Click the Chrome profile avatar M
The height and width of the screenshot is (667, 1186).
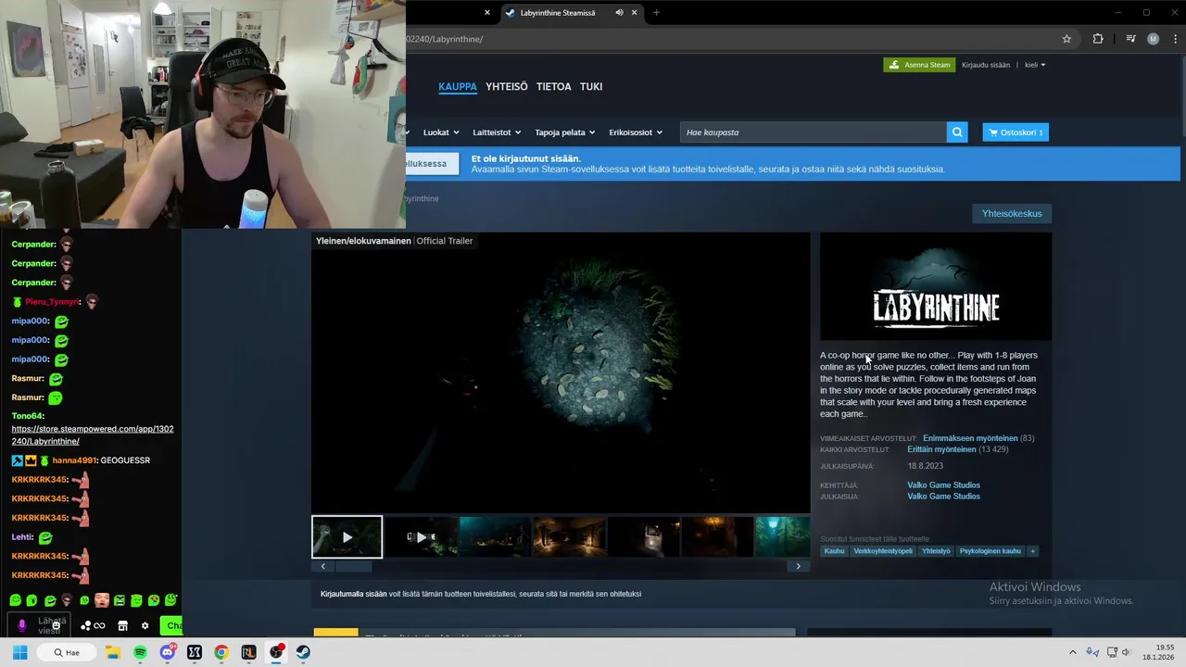1153,39
